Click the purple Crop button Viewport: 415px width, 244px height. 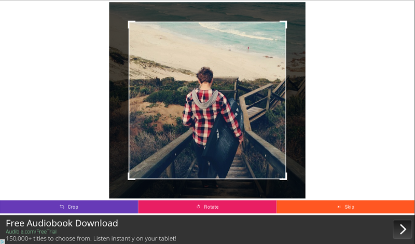[69, 207]
